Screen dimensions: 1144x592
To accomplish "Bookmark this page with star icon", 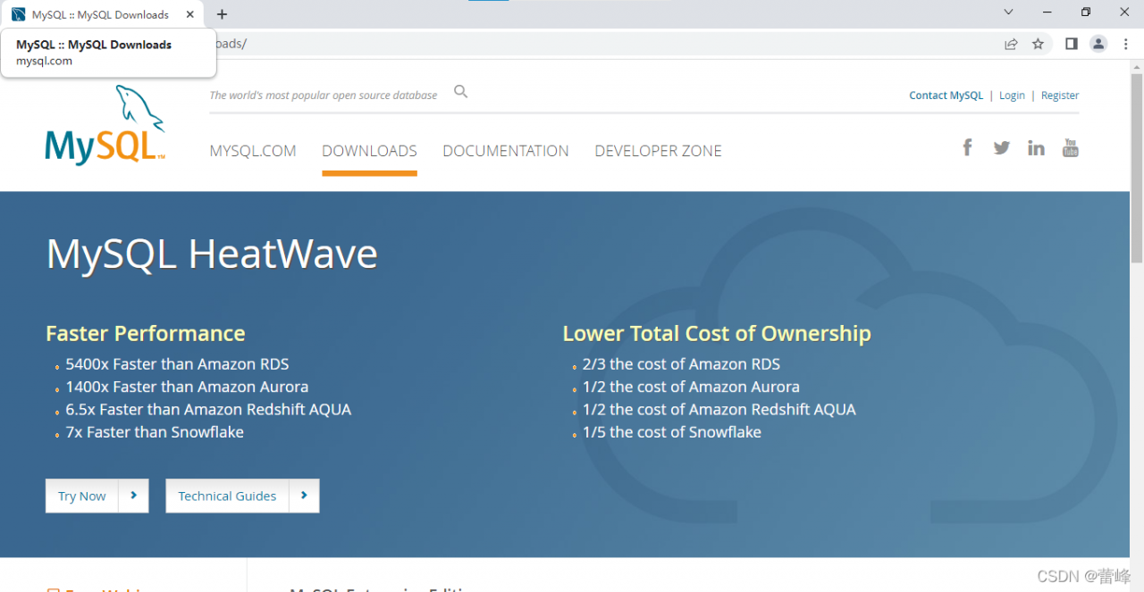I will [x=1038, y=44].
